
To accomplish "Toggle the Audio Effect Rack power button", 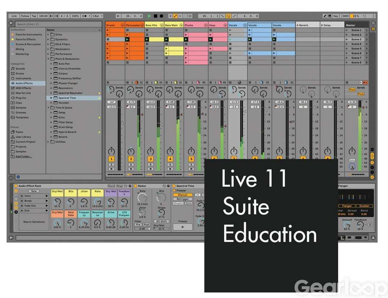I will (x=16, y=186).
